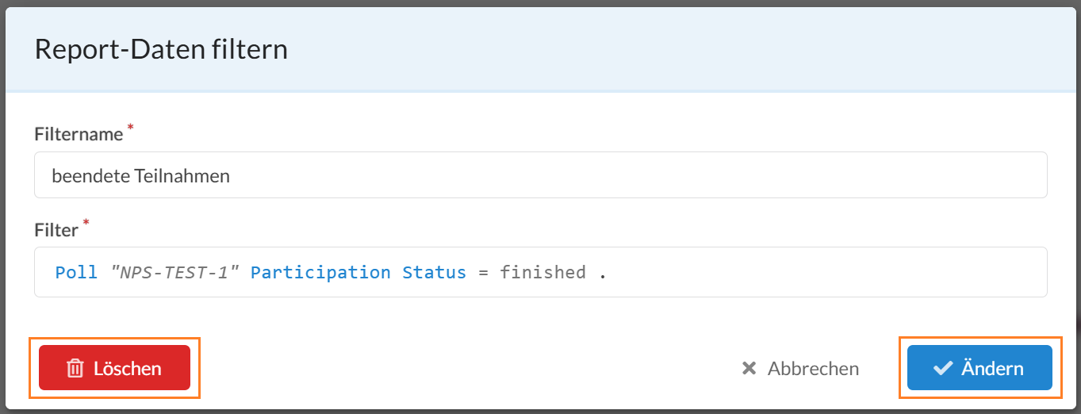Click the equals sign in filter expression
The image size is (1081, 414).
coord(483,273)
